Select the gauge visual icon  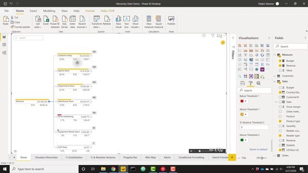257,60
